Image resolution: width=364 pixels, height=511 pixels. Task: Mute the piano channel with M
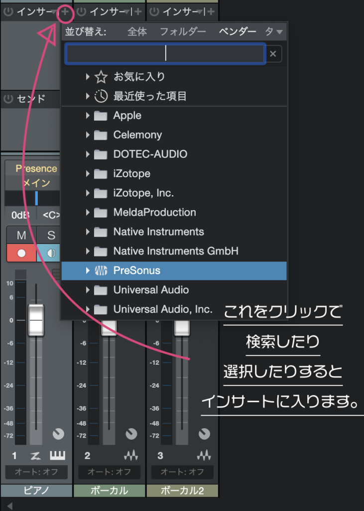pyautogui.click(x=21, y=235)
